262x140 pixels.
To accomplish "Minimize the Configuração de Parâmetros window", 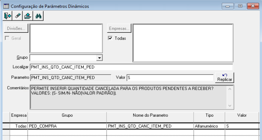I will point(227,6).
